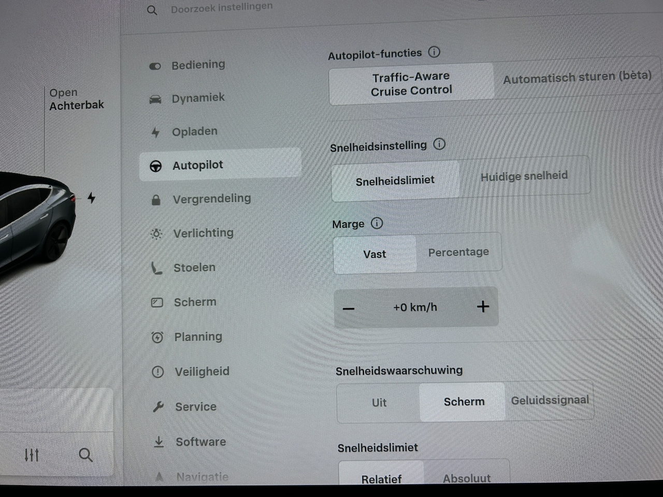
Task: Select Huidige snelheid speed setting
Action: [524, 176]
